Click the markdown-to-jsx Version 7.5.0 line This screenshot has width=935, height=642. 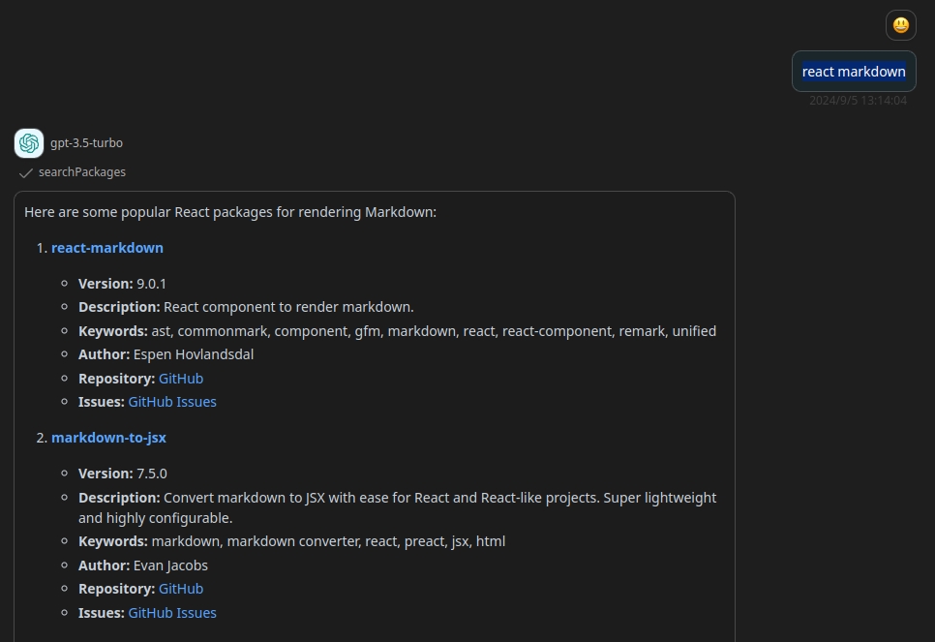click(123, 474)
